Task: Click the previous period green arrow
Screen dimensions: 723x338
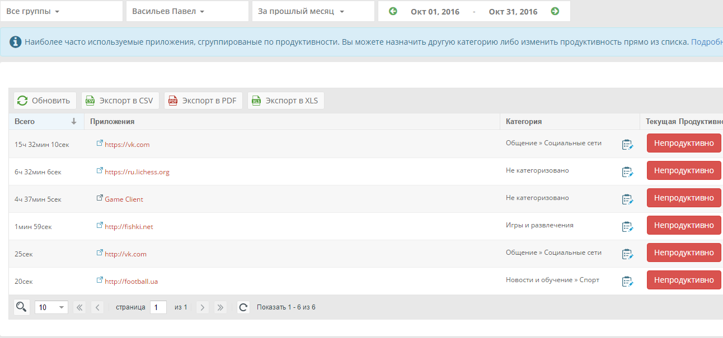Action: pos(393,11)
